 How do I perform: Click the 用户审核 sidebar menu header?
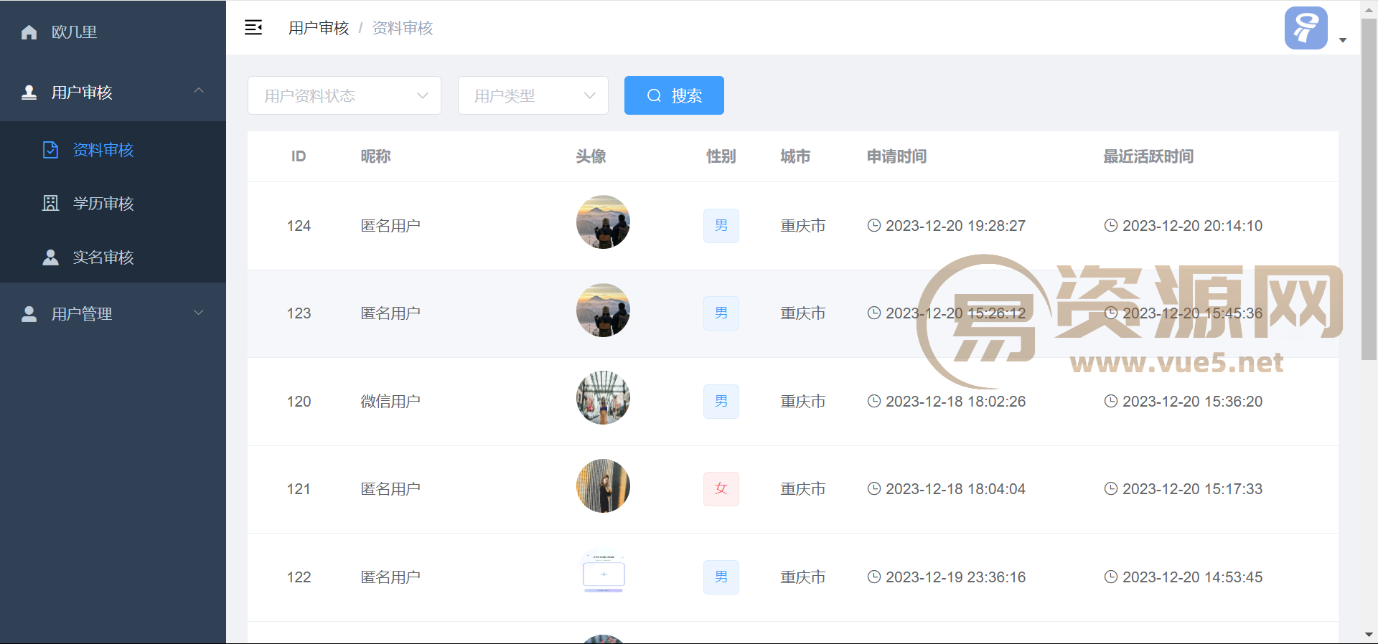click(113, 93)
